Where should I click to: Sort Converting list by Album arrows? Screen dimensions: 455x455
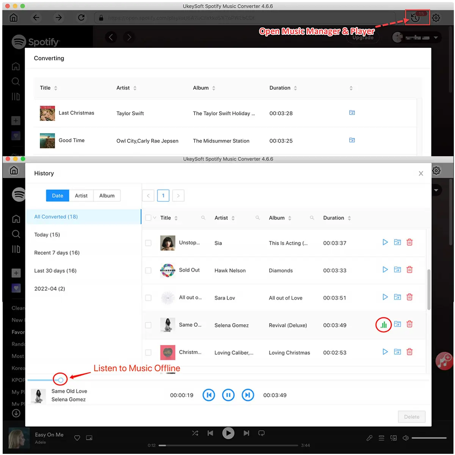(x=214, y=88)
